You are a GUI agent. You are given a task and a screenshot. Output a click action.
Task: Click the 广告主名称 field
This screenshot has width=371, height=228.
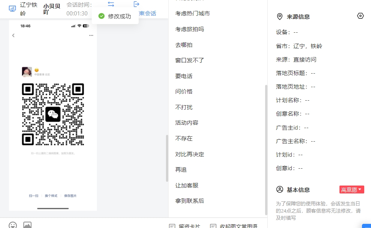(296, 141)
